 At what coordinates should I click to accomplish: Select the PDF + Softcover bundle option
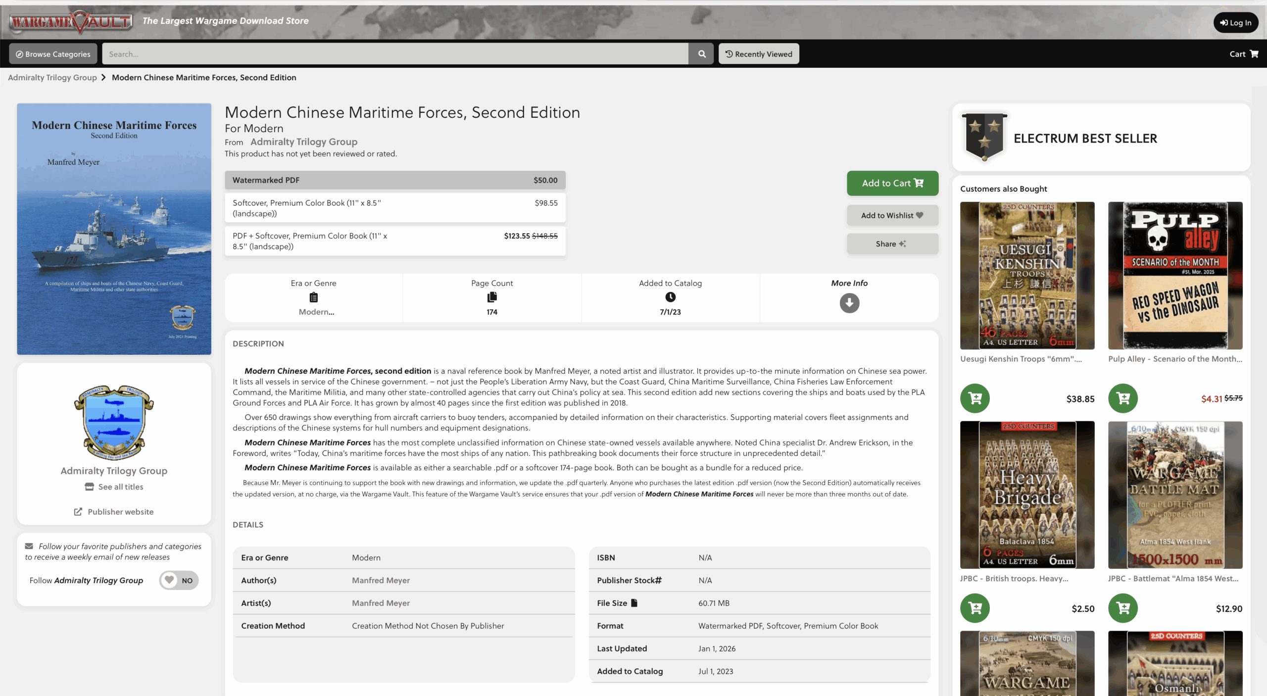coord(394,241)
